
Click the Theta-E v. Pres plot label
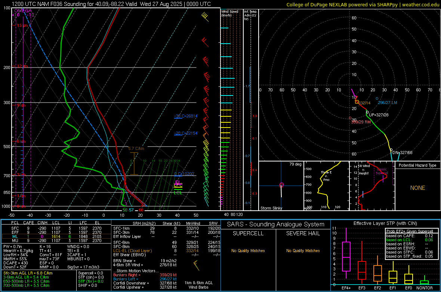(x=326, y=176)
